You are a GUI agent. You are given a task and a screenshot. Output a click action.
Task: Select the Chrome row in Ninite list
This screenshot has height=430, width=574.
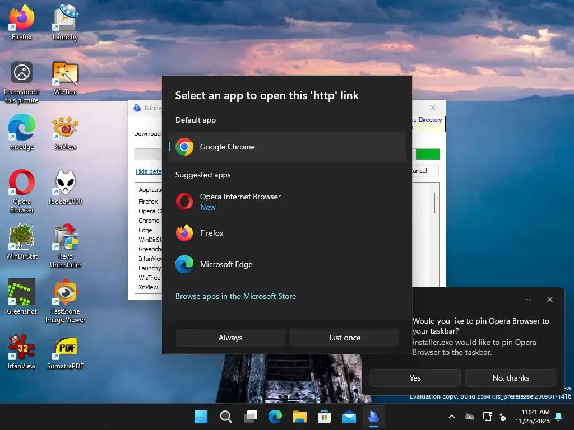point(149,221)
